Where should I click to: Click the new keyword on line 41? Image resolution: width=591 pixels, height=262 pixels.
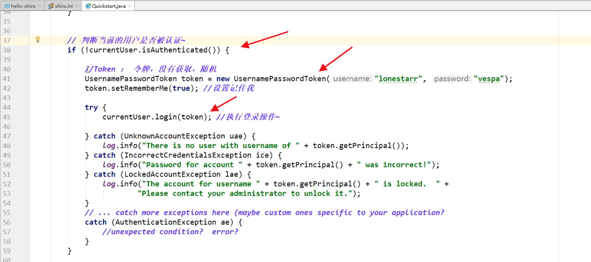point(223,79)
